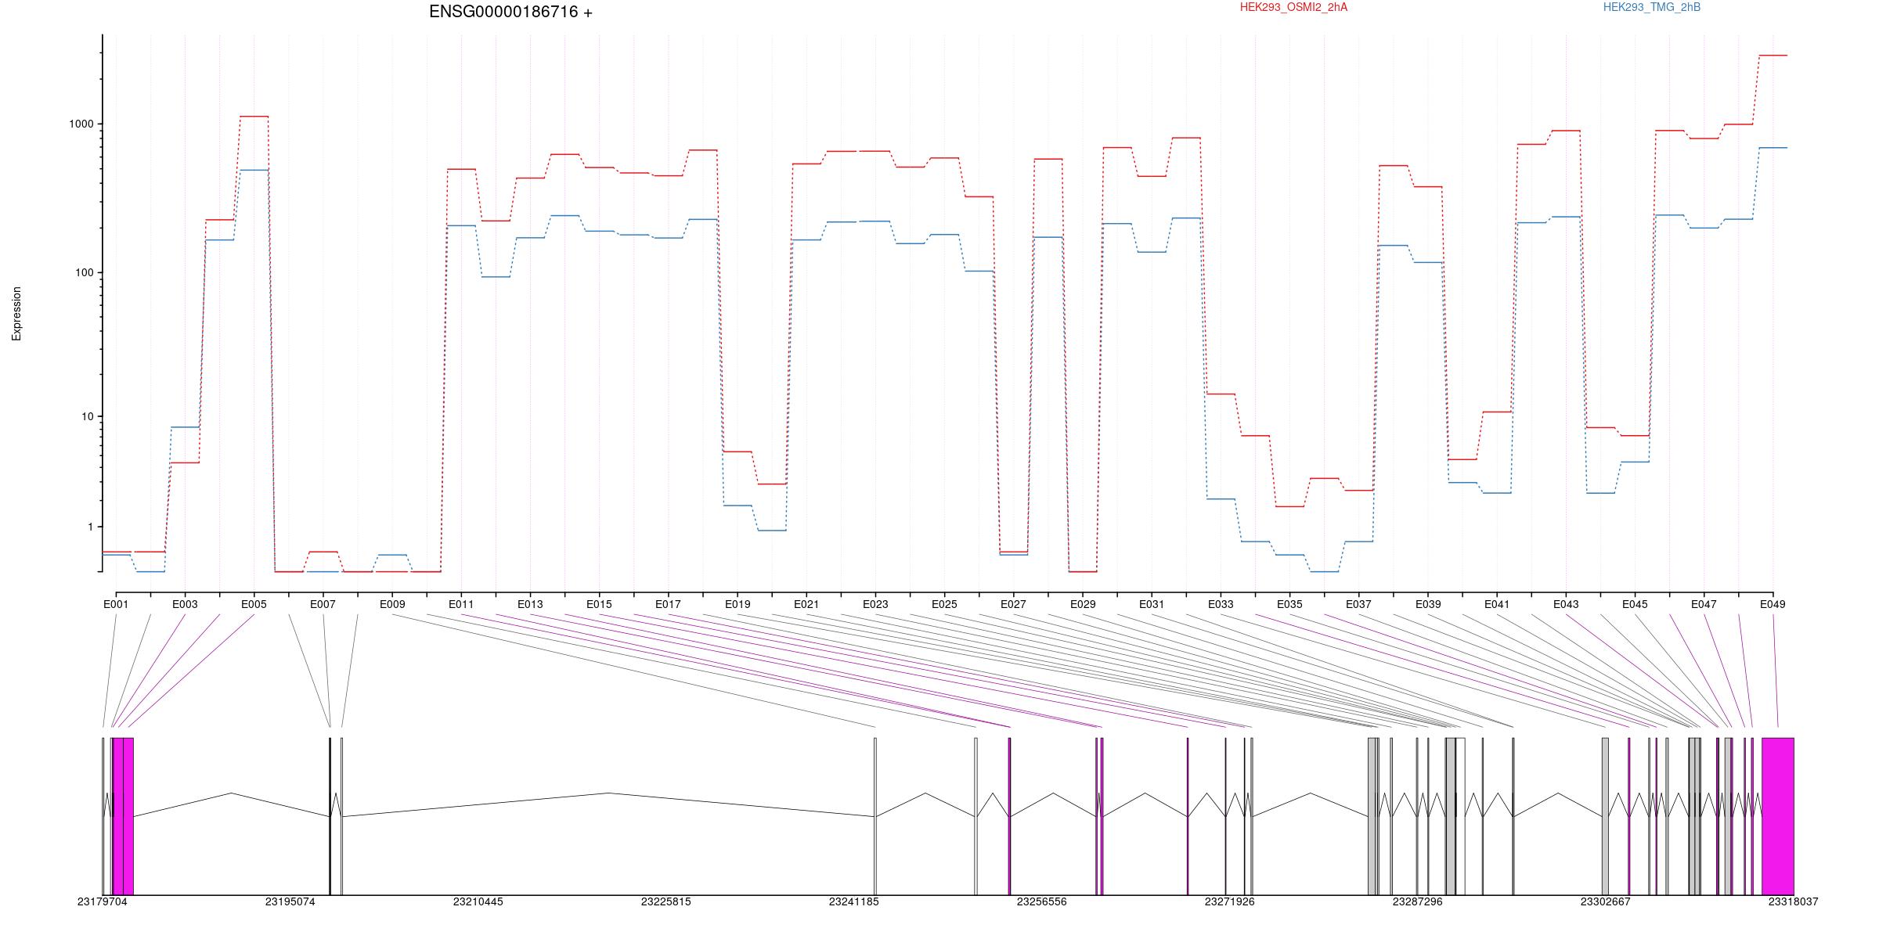Select exon label E031
Screen dimensions: 1879x939
pyautogui.click(x=1152, y=604)
